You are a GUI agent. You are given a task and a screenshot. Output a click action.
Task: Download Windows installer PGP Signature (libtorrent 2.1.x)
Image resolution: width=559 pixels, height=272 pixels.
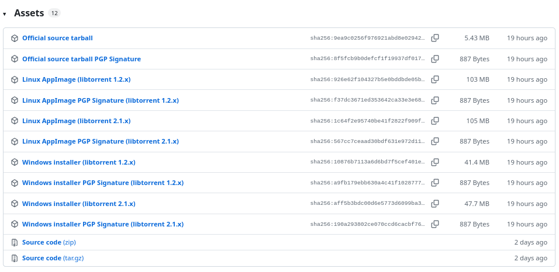pyautogui.click(x=103, y=224)
